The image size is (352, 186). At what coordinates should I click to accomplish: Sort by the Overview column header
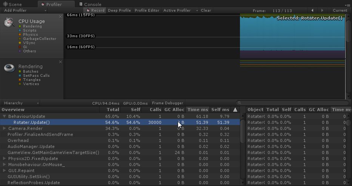coord(50,110)
